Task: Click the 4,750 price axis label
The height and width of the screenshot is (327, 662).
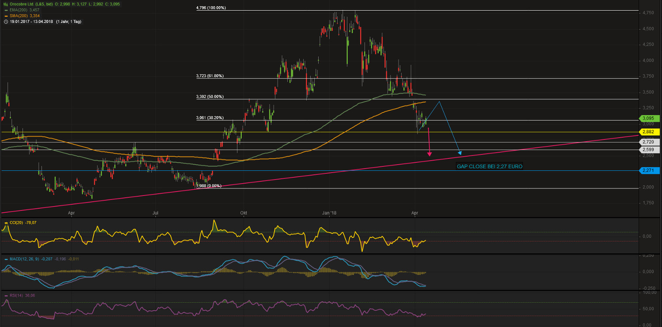Action: (649, 13)
